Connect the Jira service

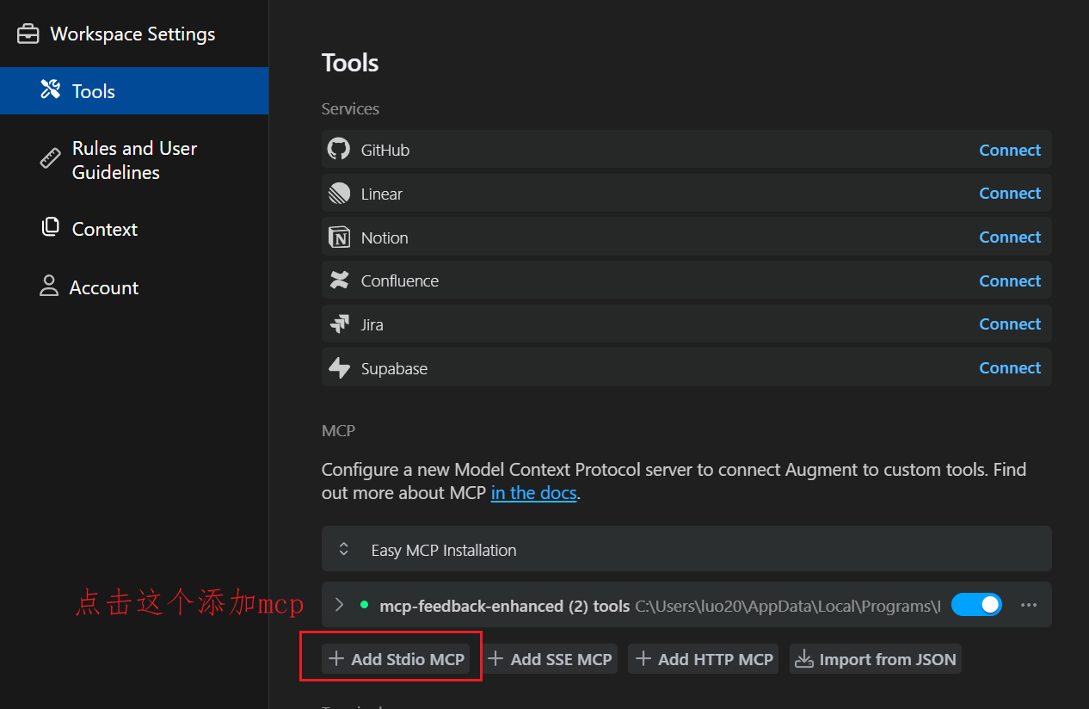pos(1010,324)
